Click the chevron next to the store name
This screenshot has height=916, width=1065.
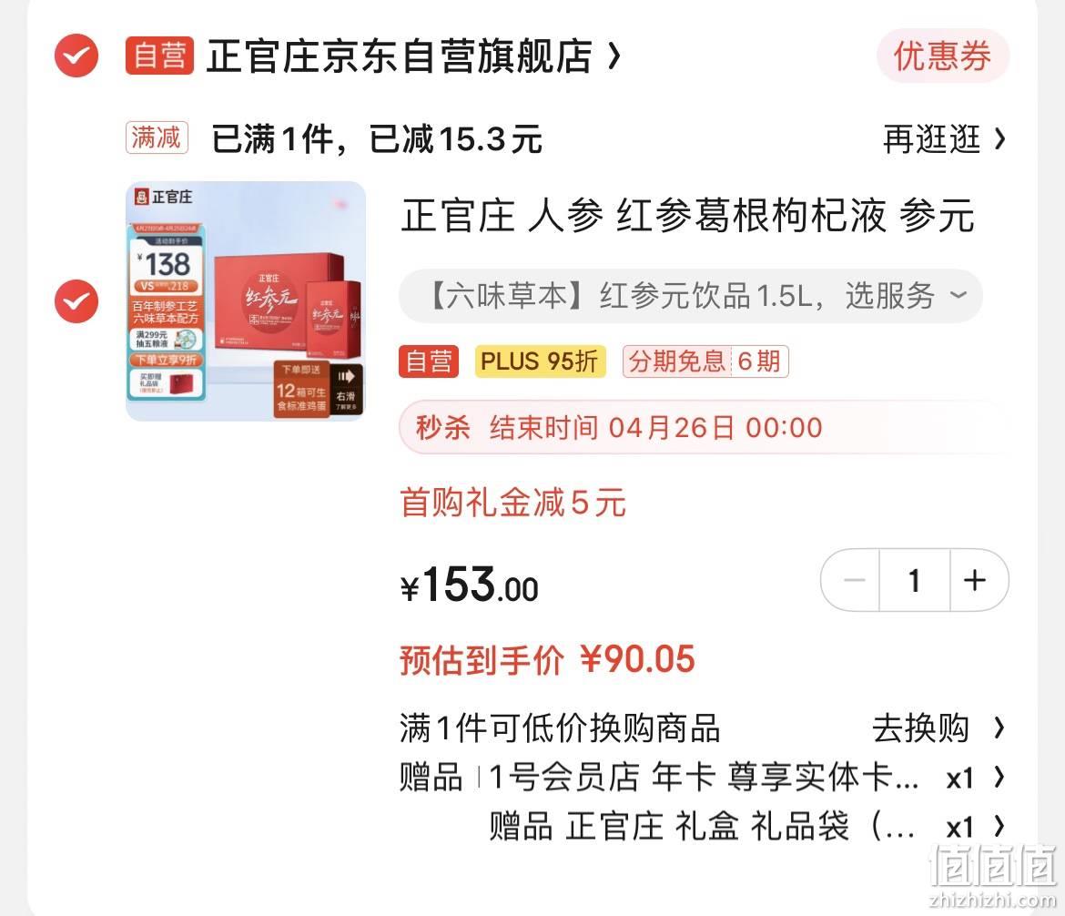click(614, 56)
